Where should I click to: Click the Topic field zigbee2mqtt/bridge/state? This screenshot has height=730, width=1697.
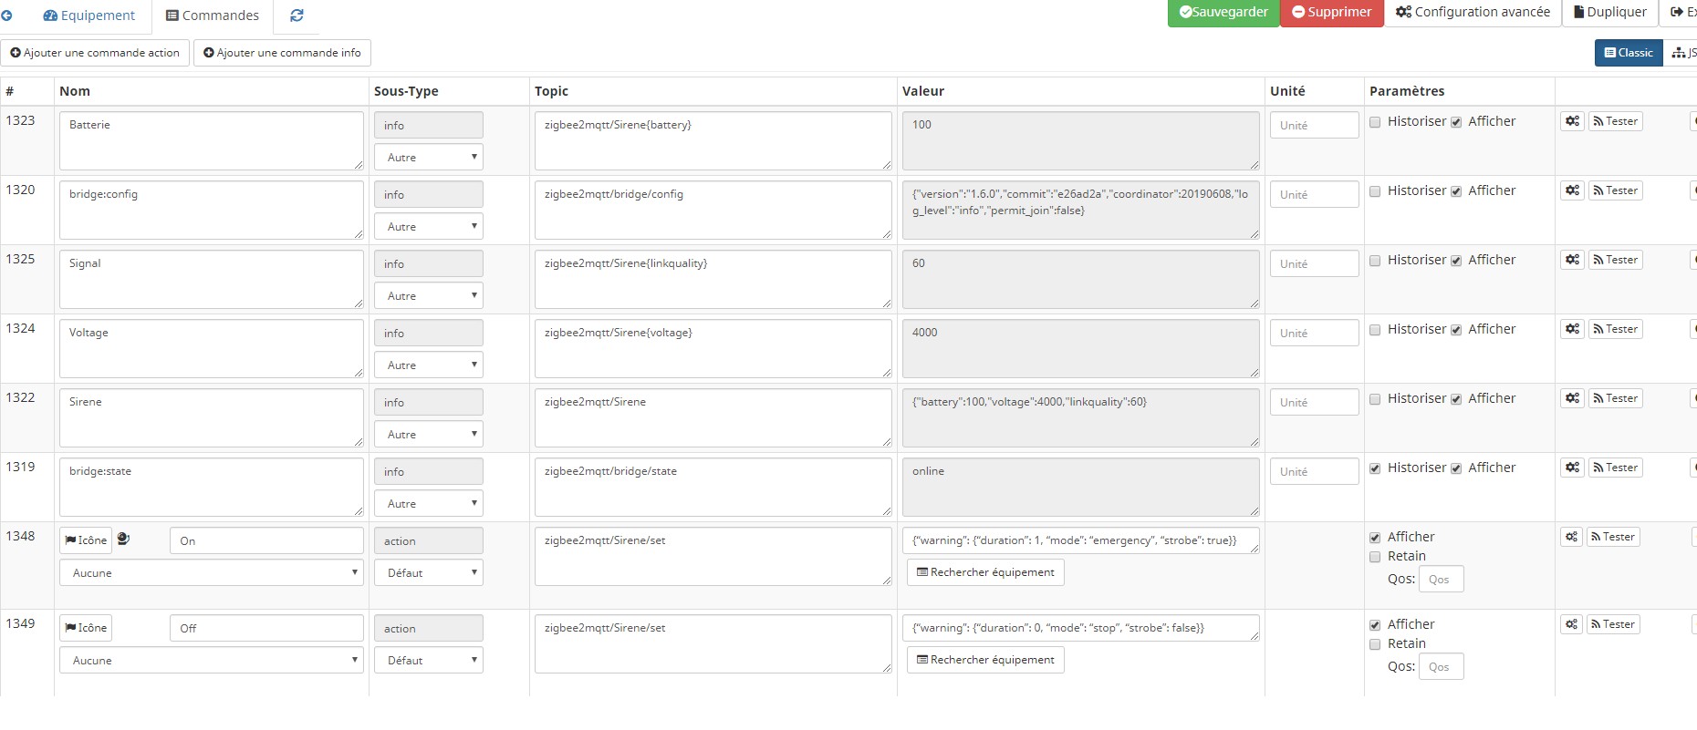coord(713,487)
